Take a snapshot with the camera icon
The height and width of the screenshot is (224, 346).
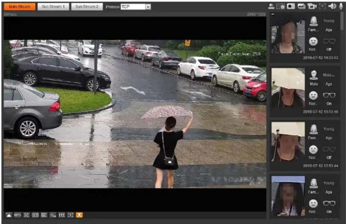pyautogui.click(x=291, y=6)
